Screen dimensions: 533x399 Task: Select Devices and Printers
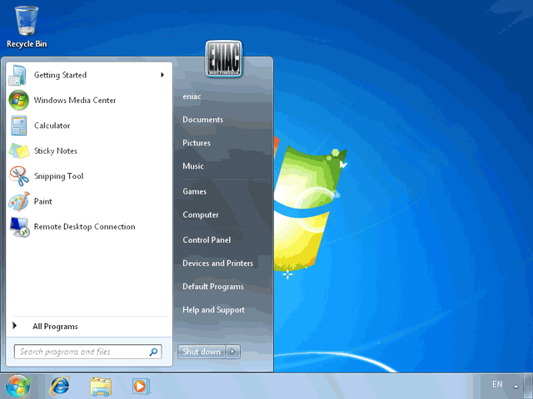(x=217, y=263)
